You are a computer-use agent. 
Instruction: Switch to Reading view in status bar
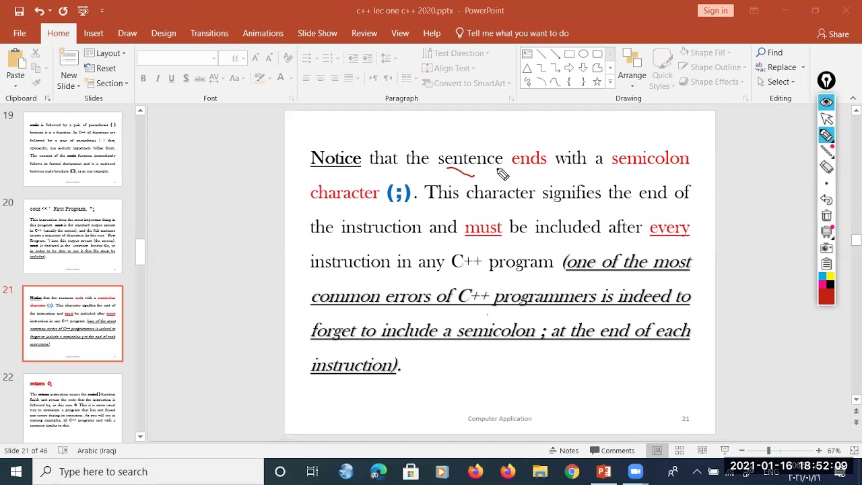[x=702, y=451]
